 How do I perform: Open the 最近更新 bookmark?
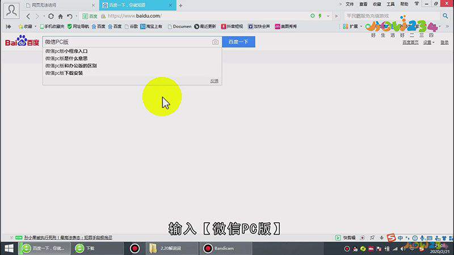205,26
